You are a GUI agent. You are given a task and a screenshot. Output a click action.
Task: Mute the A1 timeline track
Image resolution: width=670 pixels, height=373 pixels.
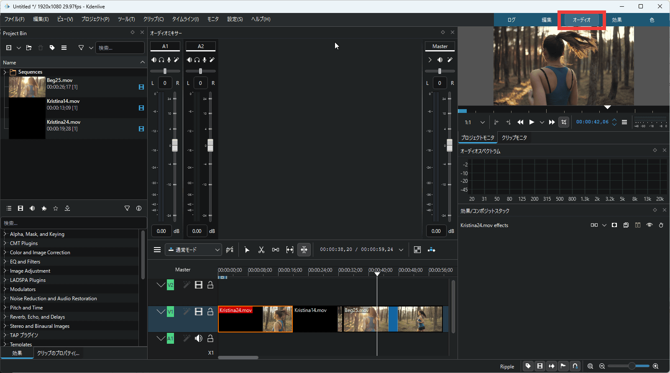[199, 338]
